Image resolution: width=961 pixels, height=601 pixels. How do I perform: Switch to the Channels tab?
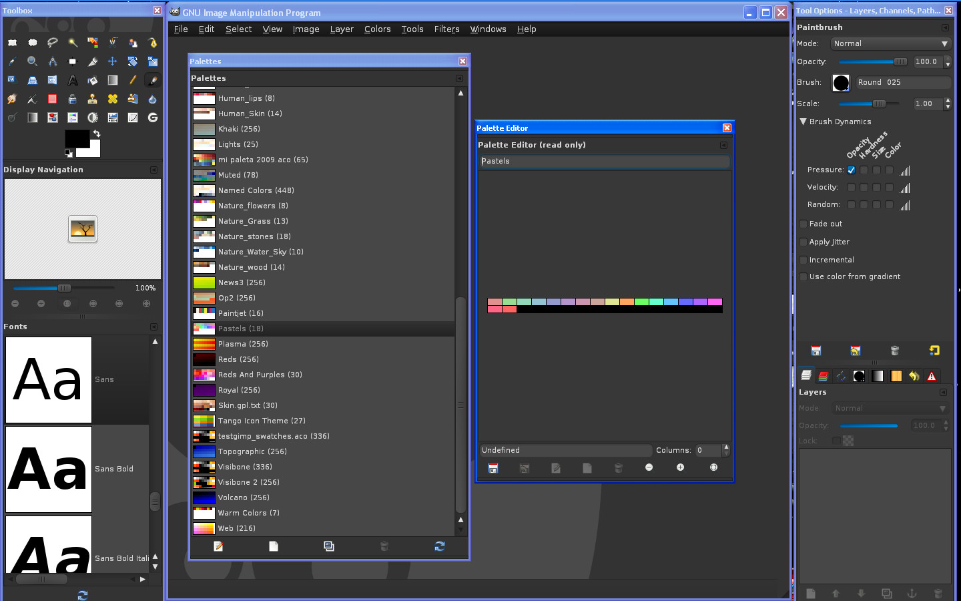point(824,376)
